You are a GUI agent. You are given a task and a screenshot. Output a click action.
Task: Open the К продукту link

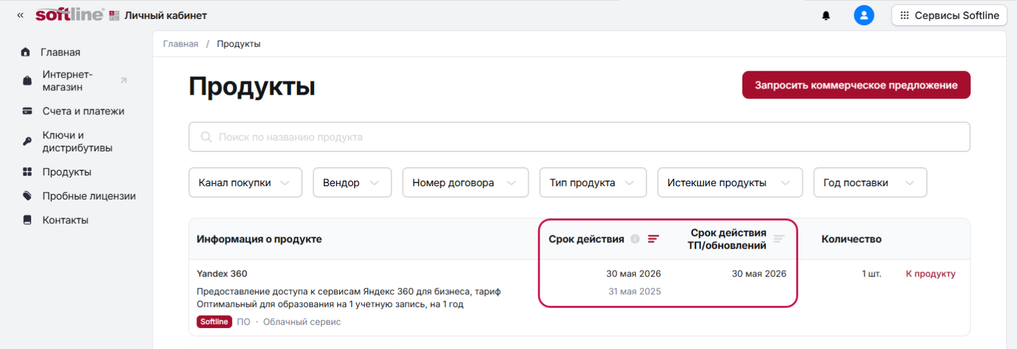tap(930, 274)
